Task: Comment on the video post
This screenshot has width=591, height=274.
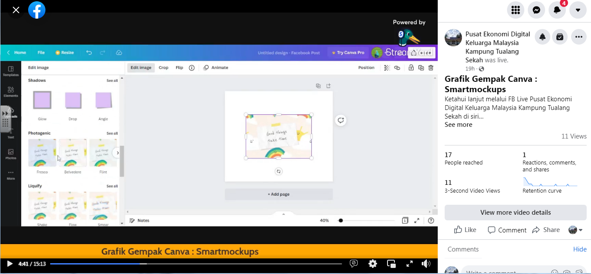Action: [x=507, y=230]
